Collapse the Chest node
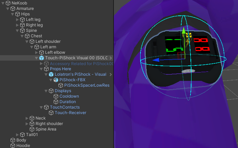238x148 pixels. [22, 36]
